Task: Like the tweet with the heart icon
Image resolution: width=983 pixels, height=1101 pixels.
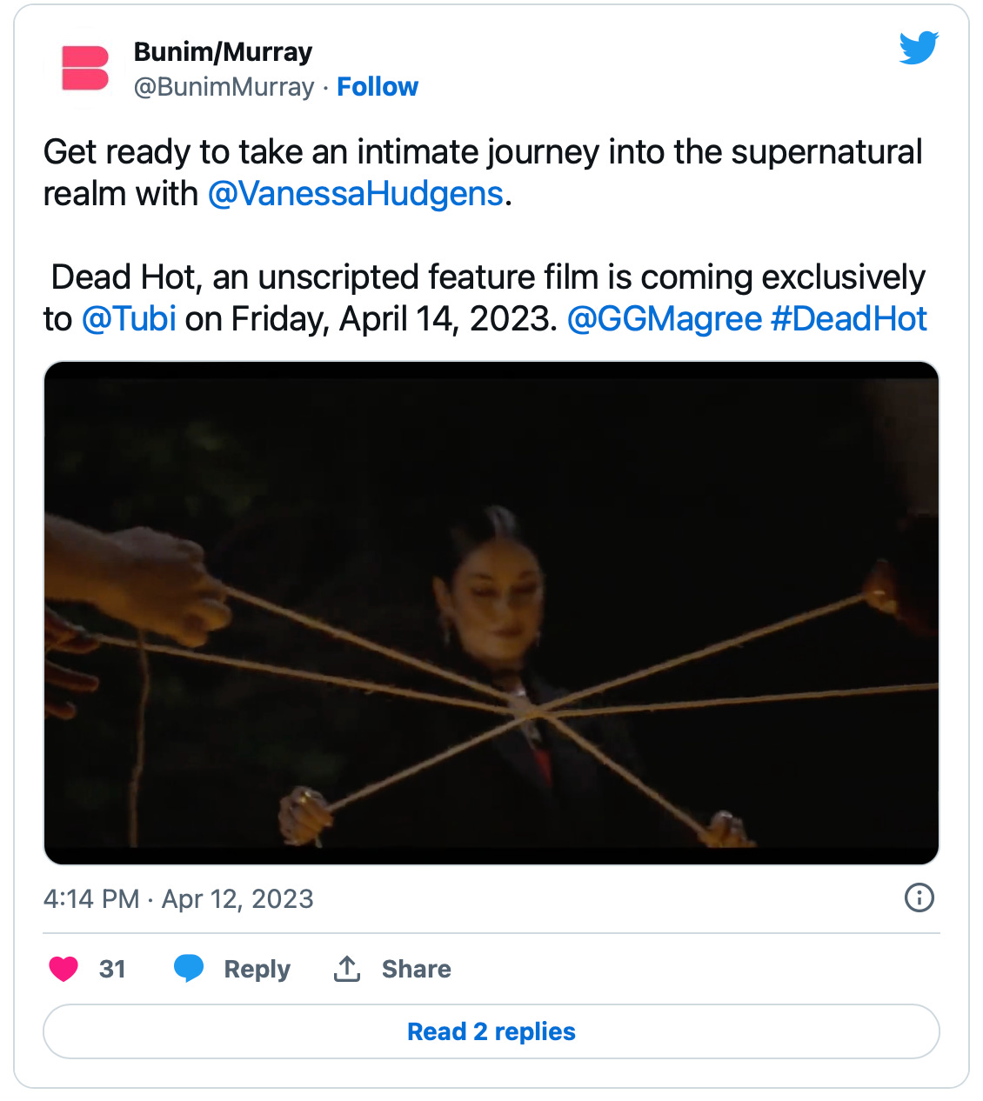Action: (x=64, y=968)
